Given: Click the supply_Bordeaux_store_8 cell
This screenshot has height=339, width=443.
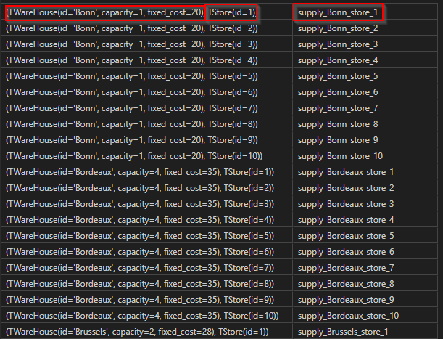Looking at the screenshot, I should tap(365, 284).
